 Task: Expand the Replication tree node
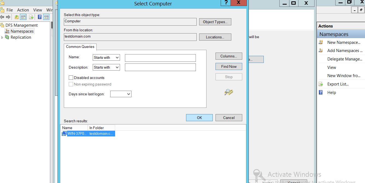(x=2, y=37)
